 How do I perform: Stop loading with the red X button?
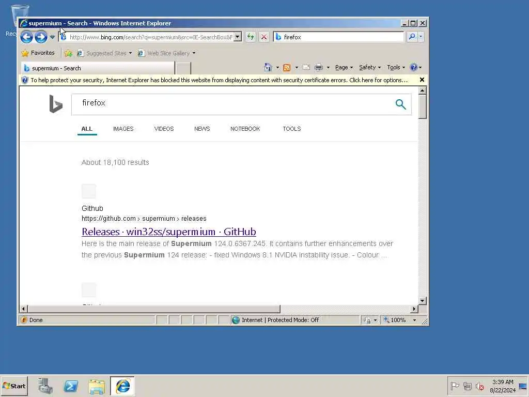tap(264, 37)
